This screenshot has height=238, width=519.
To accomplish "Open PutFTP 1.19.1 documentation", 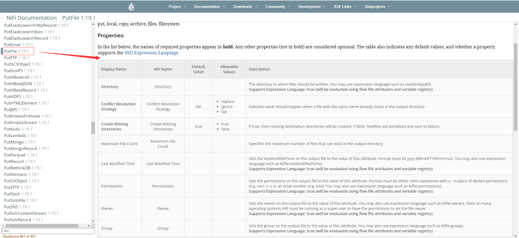I will 16,58.
